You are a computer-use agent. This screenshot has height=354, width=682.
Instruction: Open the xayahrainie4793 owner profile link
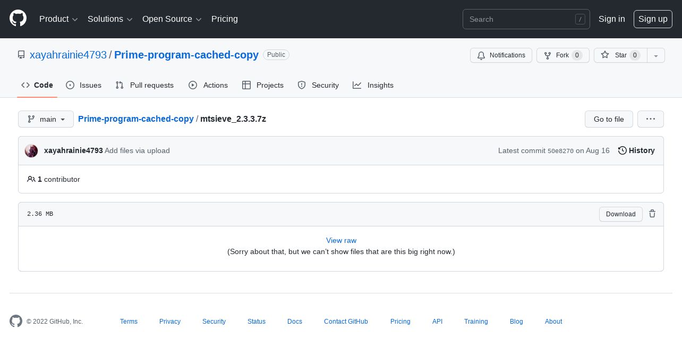pyautogui.click(x=68, y=55)
